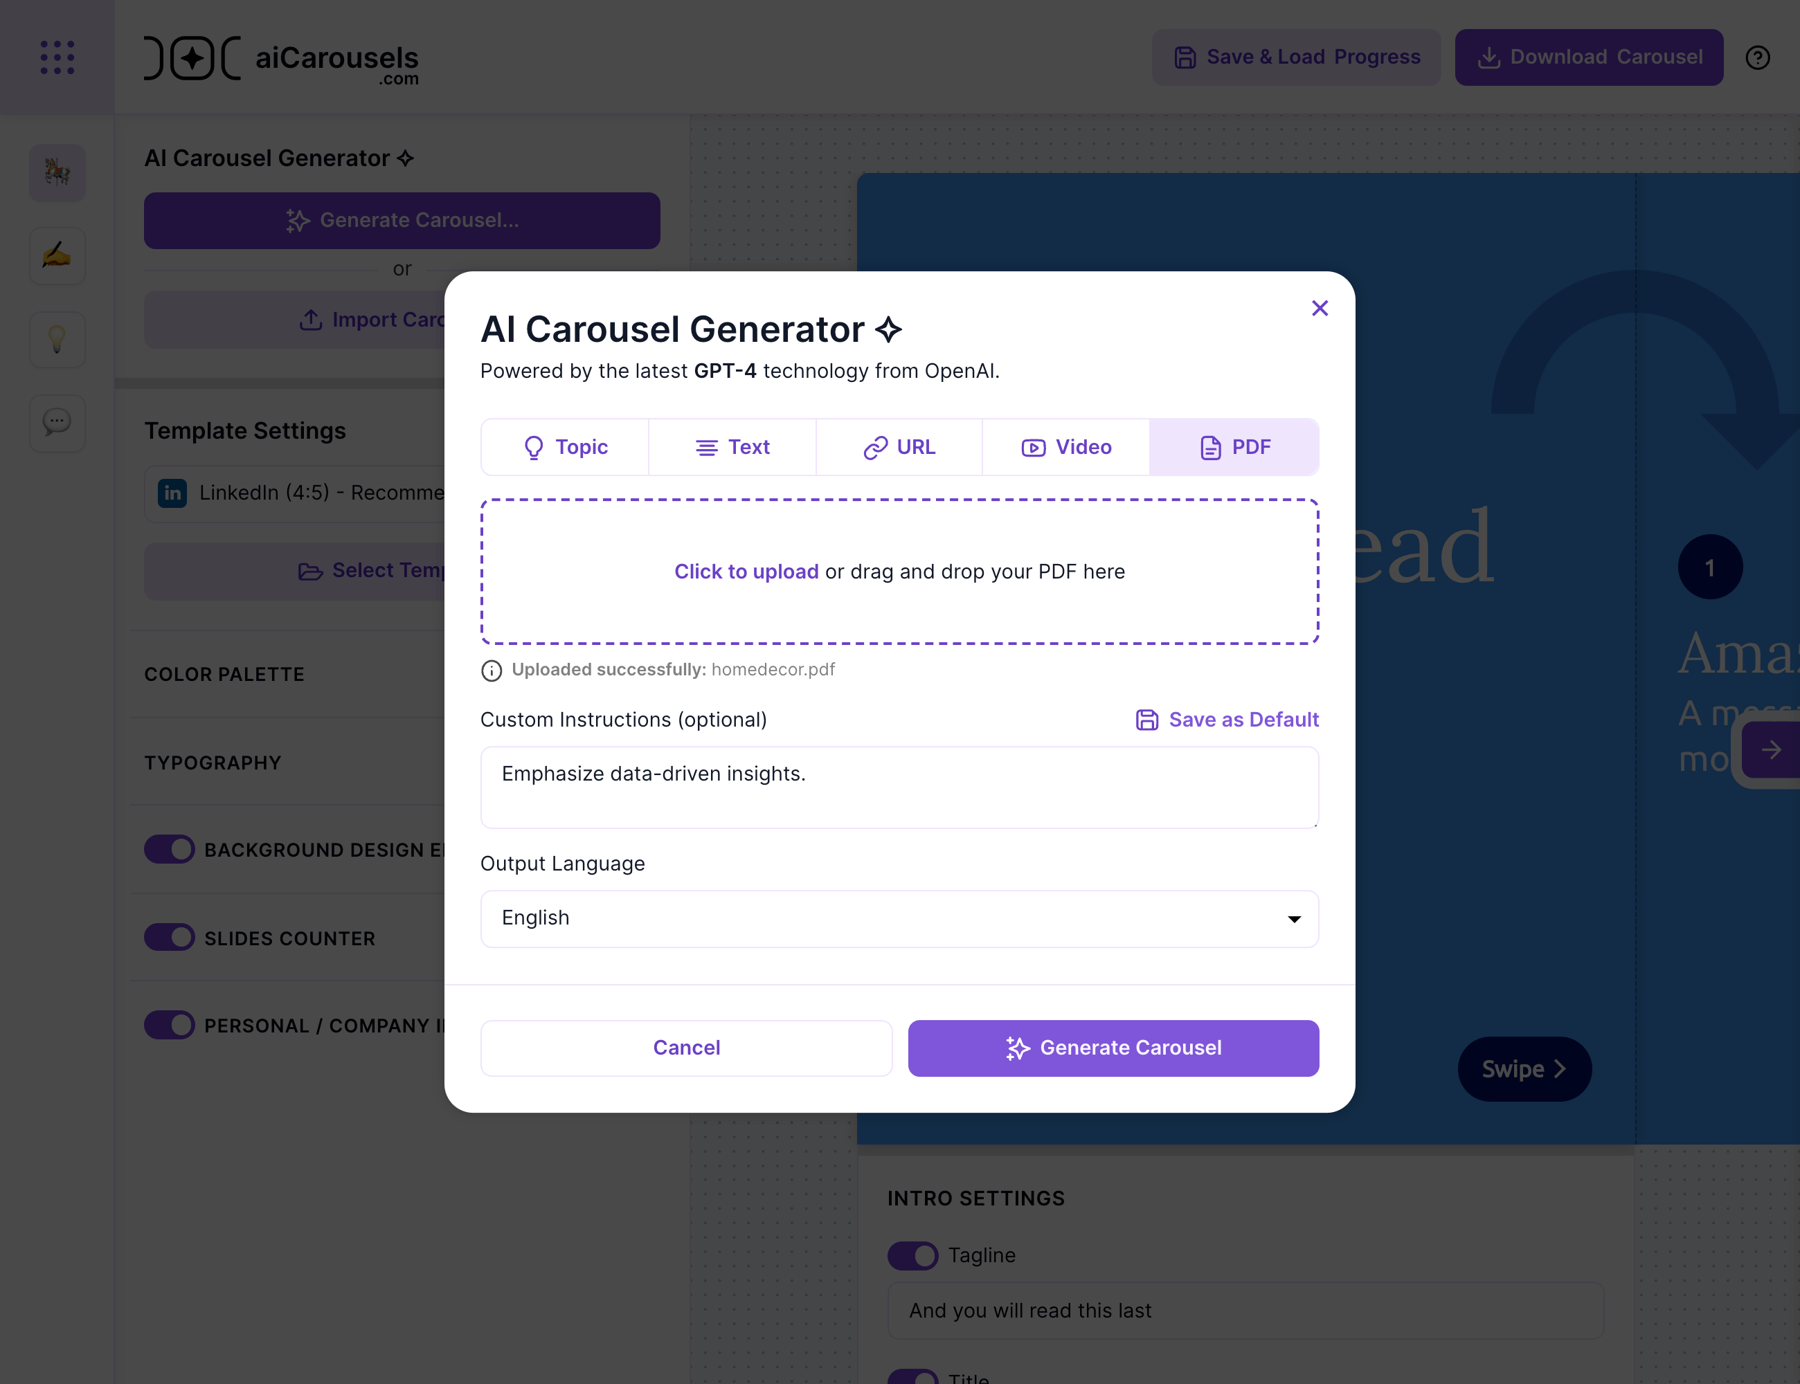Click the upload info circle icon
The height and width of the screenshot is (1384, 1800).
[492, 671]
